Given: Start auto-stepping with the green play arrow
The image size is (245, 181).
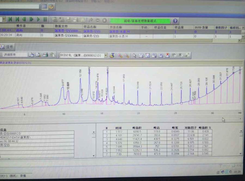Looking at the screenshot, I should [x=38, y=19].
